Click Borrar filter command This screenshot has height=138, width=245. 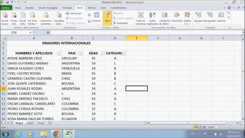(118, 13)
